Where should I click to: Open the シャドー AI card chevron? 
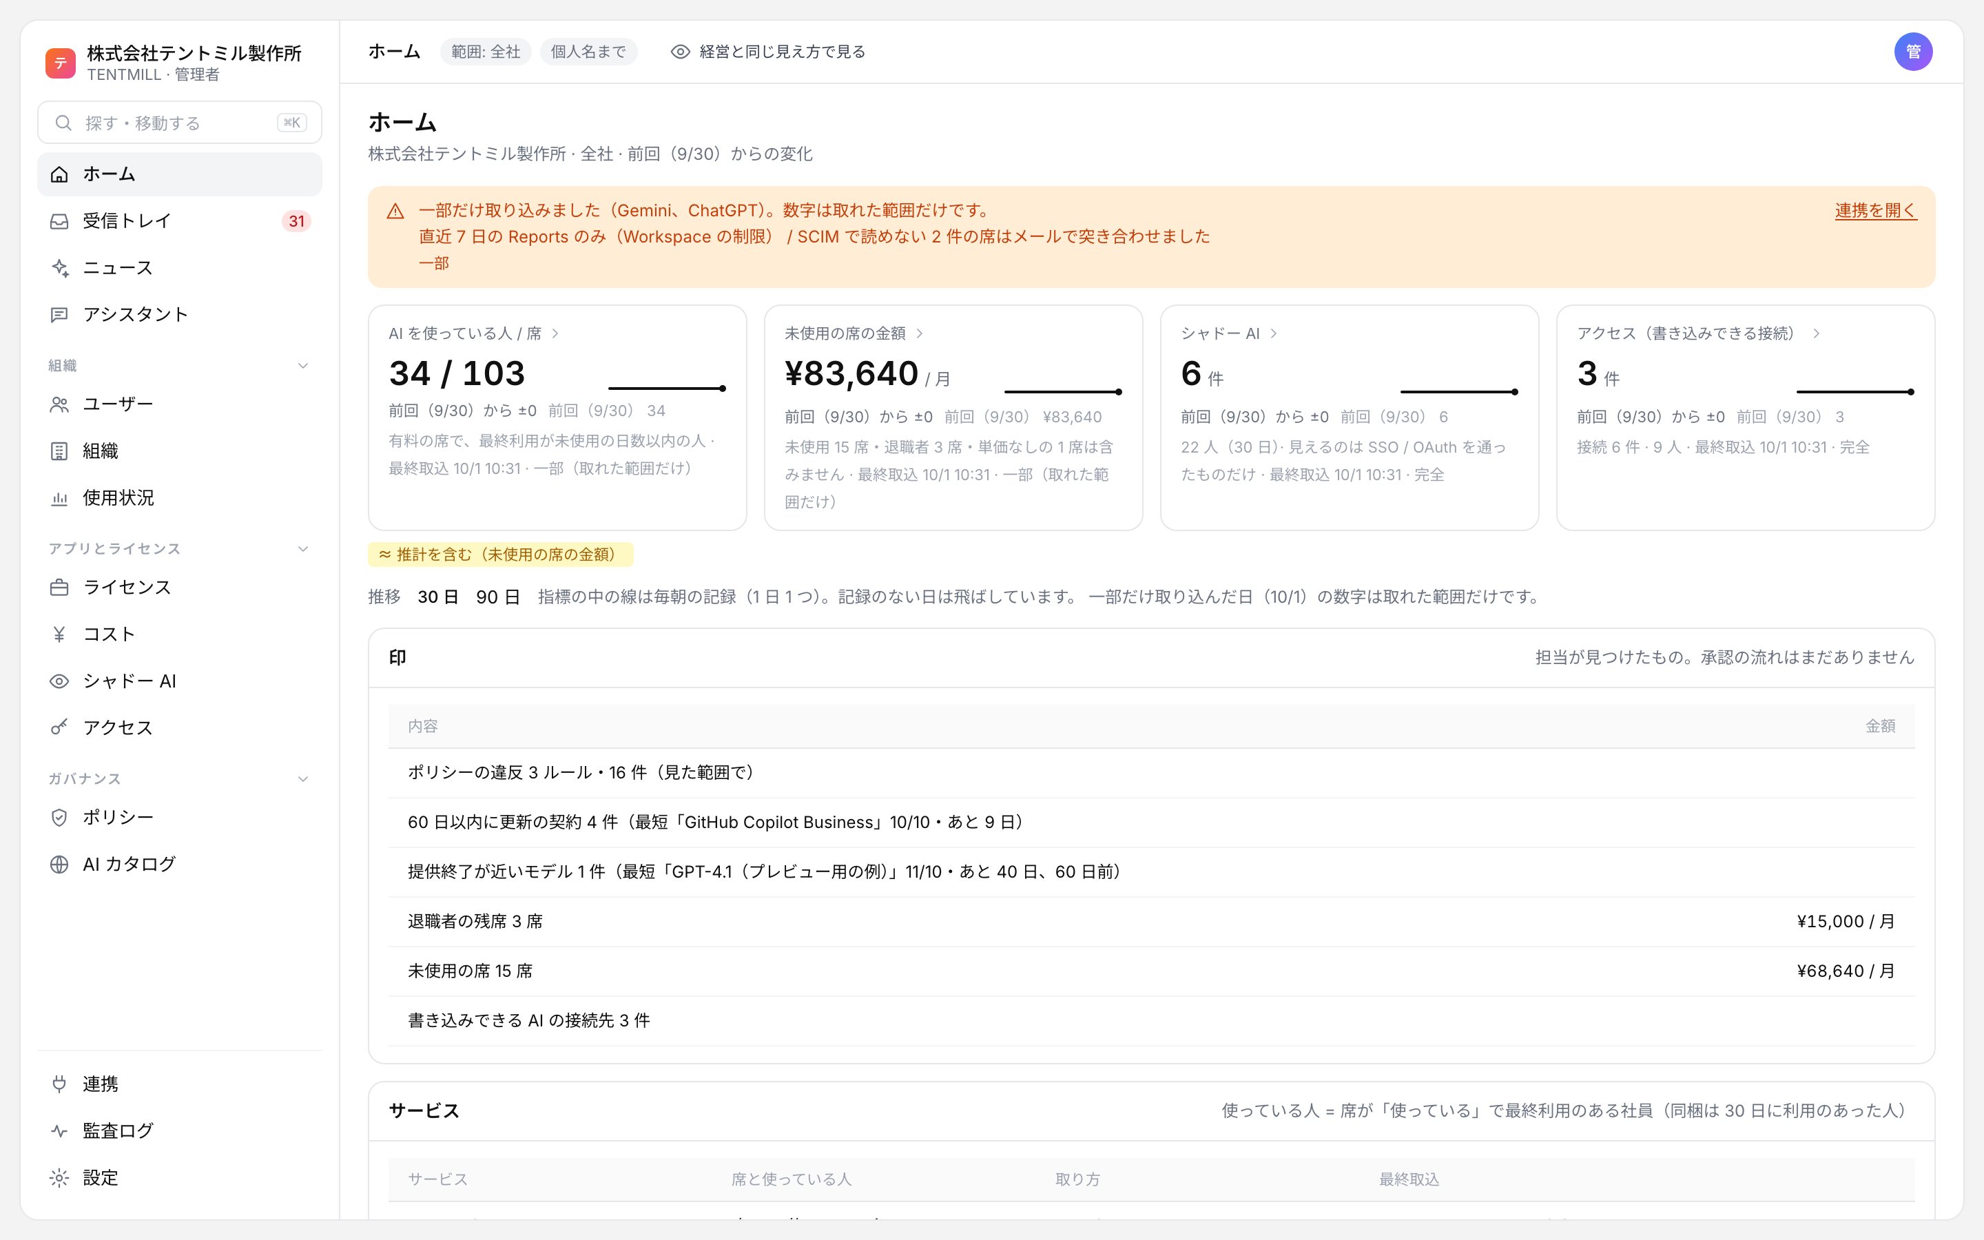[x=1273, y=333]
